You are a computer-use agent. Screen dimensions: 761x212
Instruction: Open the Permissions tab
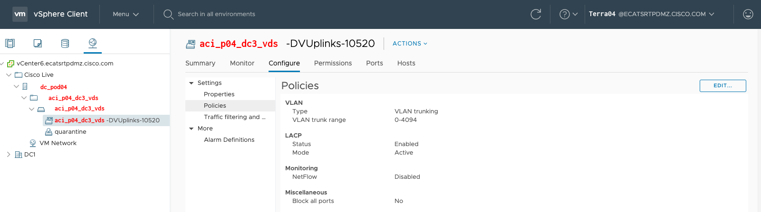333,63
